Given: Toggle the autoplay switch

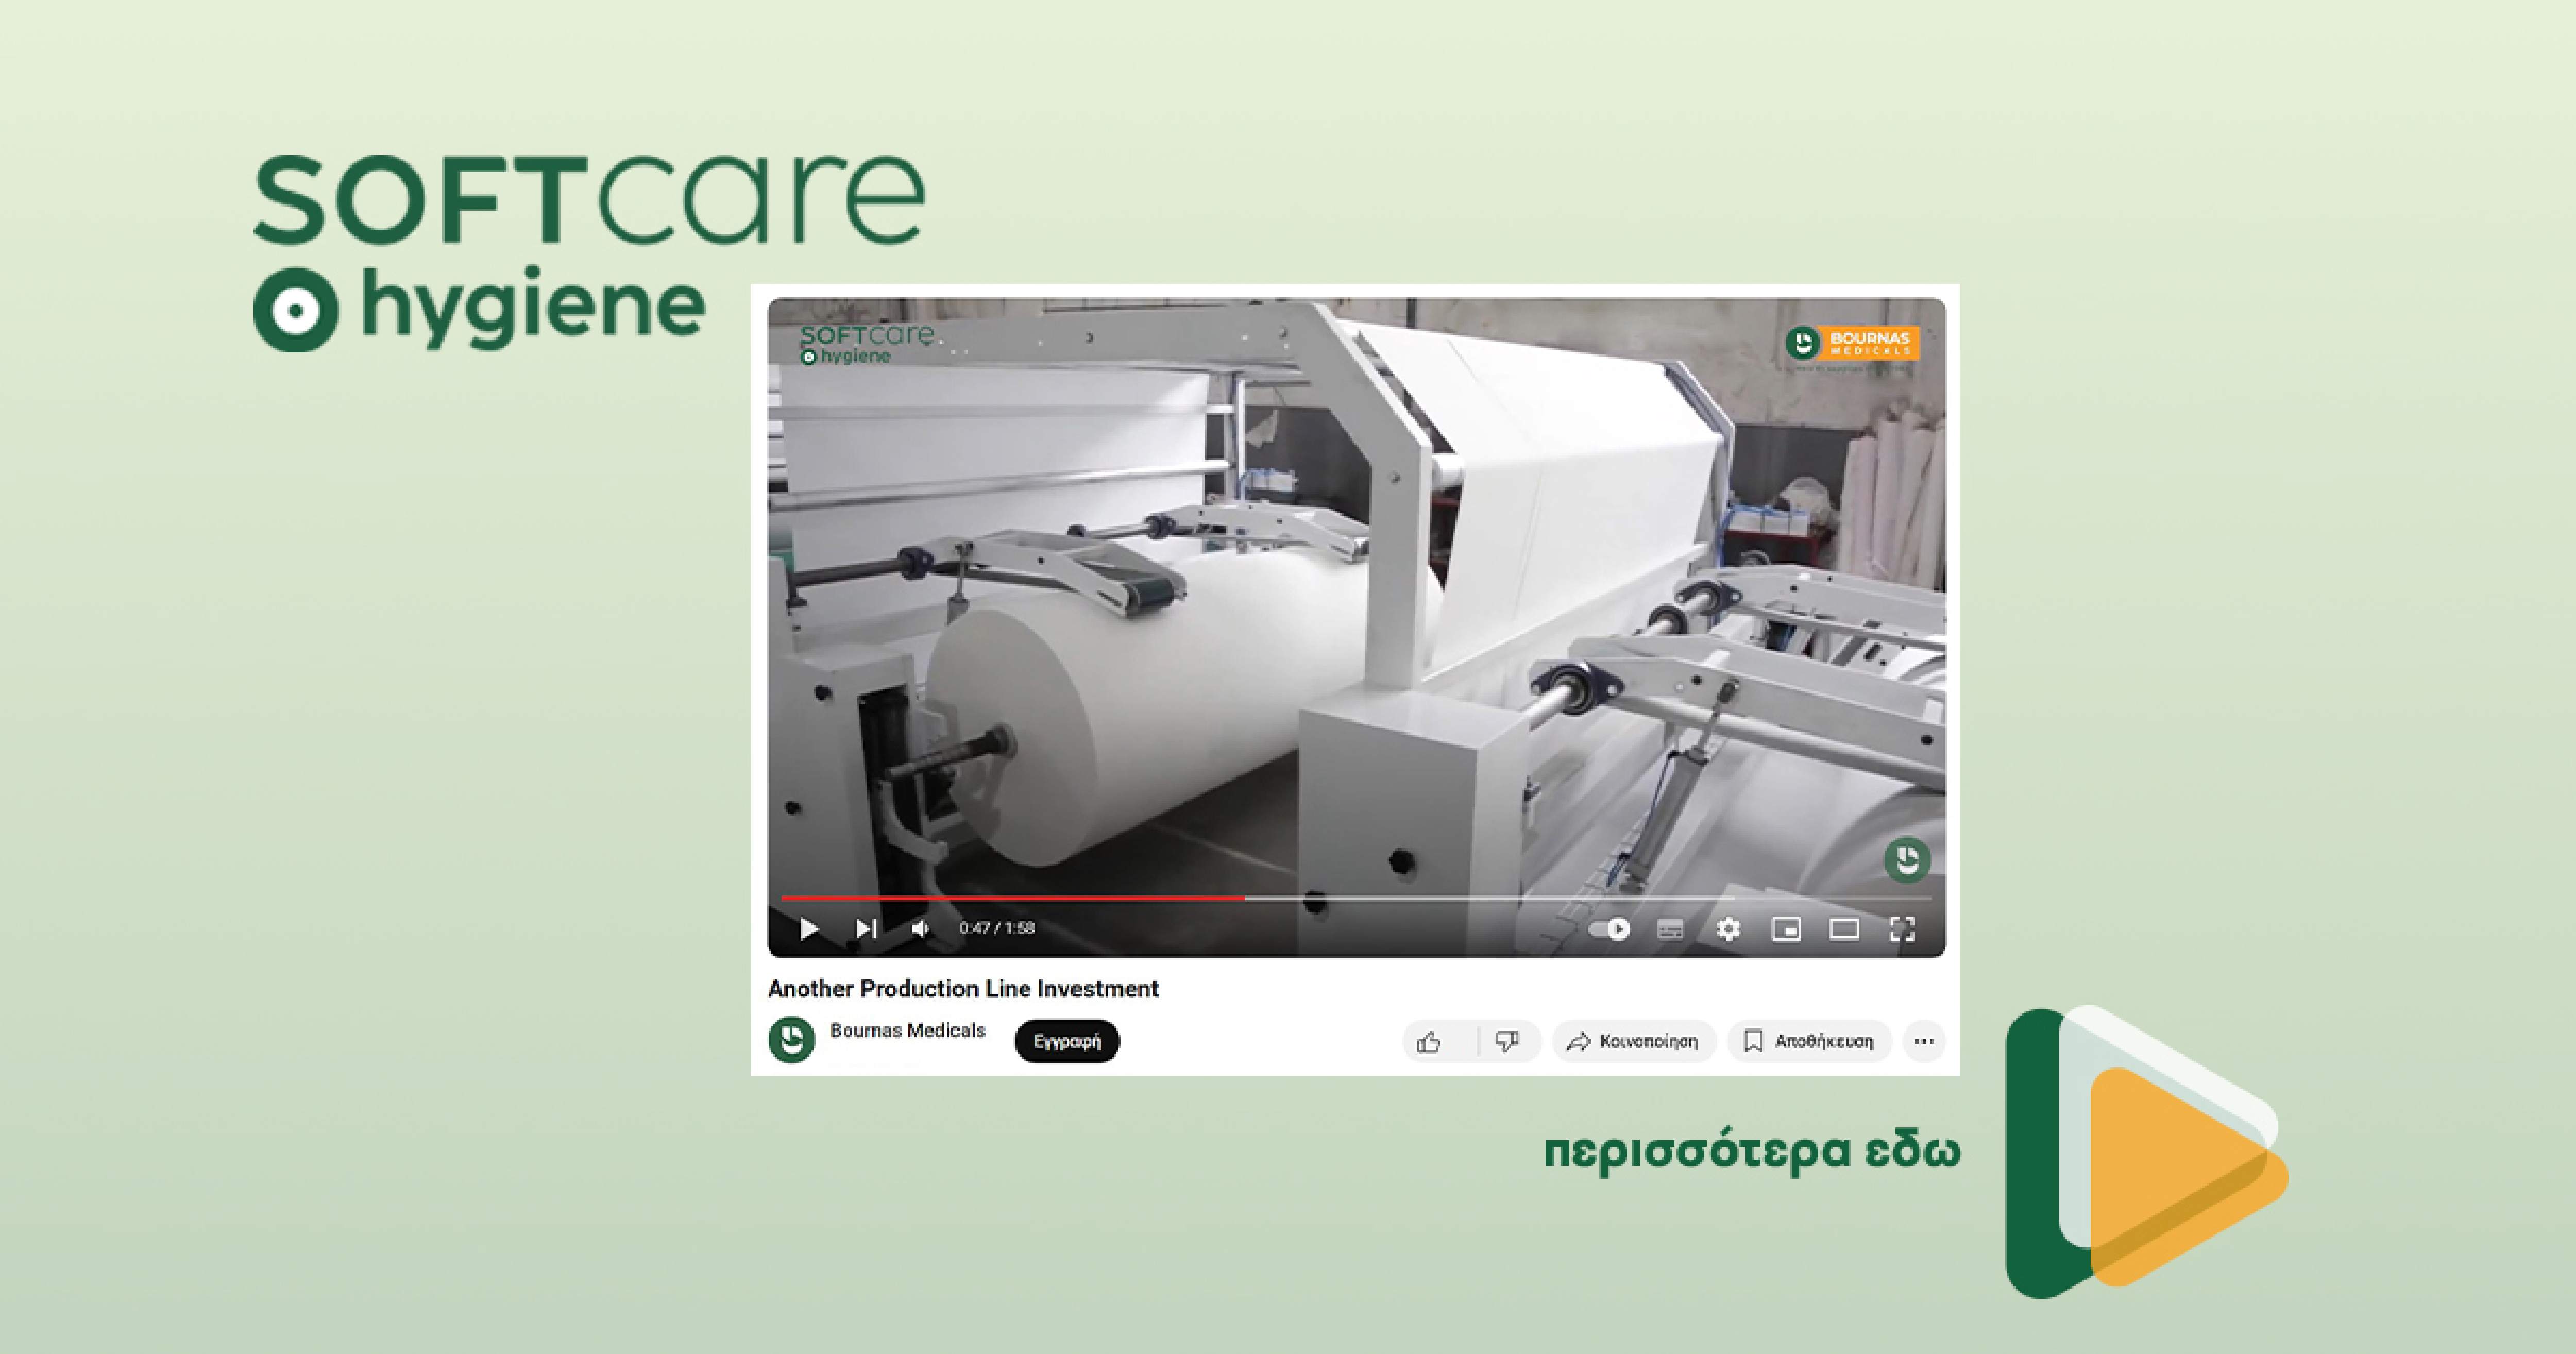Looking at the screenshot, I should pos(1609,929).
